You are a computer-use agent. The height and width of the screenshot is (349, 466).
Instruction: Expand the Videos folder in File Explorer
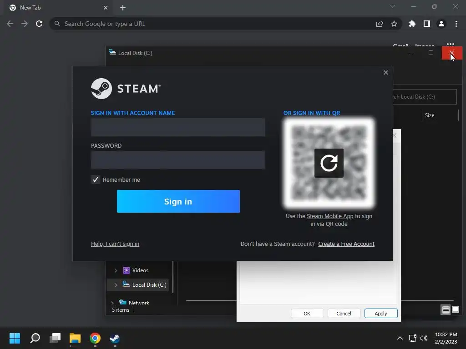[116, 270]
